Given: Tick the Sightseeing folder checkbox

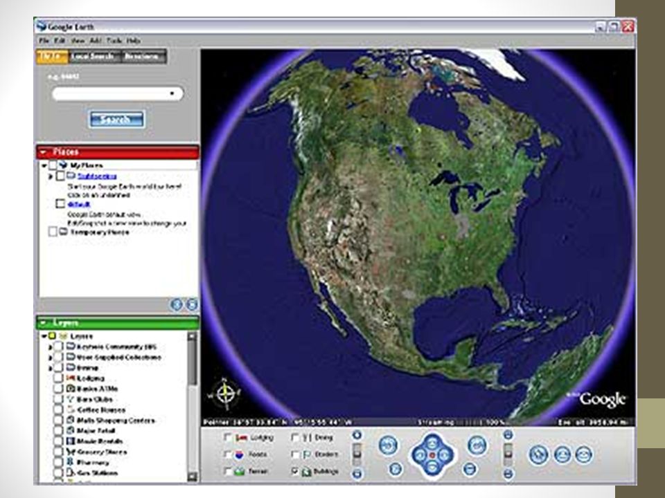Looking at the screenshot, I should [x=61, y=176].
